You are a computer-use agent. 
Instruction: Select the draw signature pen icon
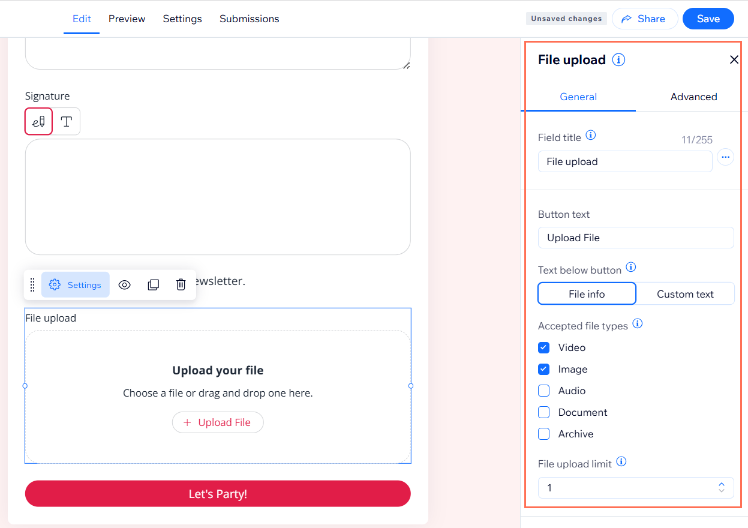point(39,122)
